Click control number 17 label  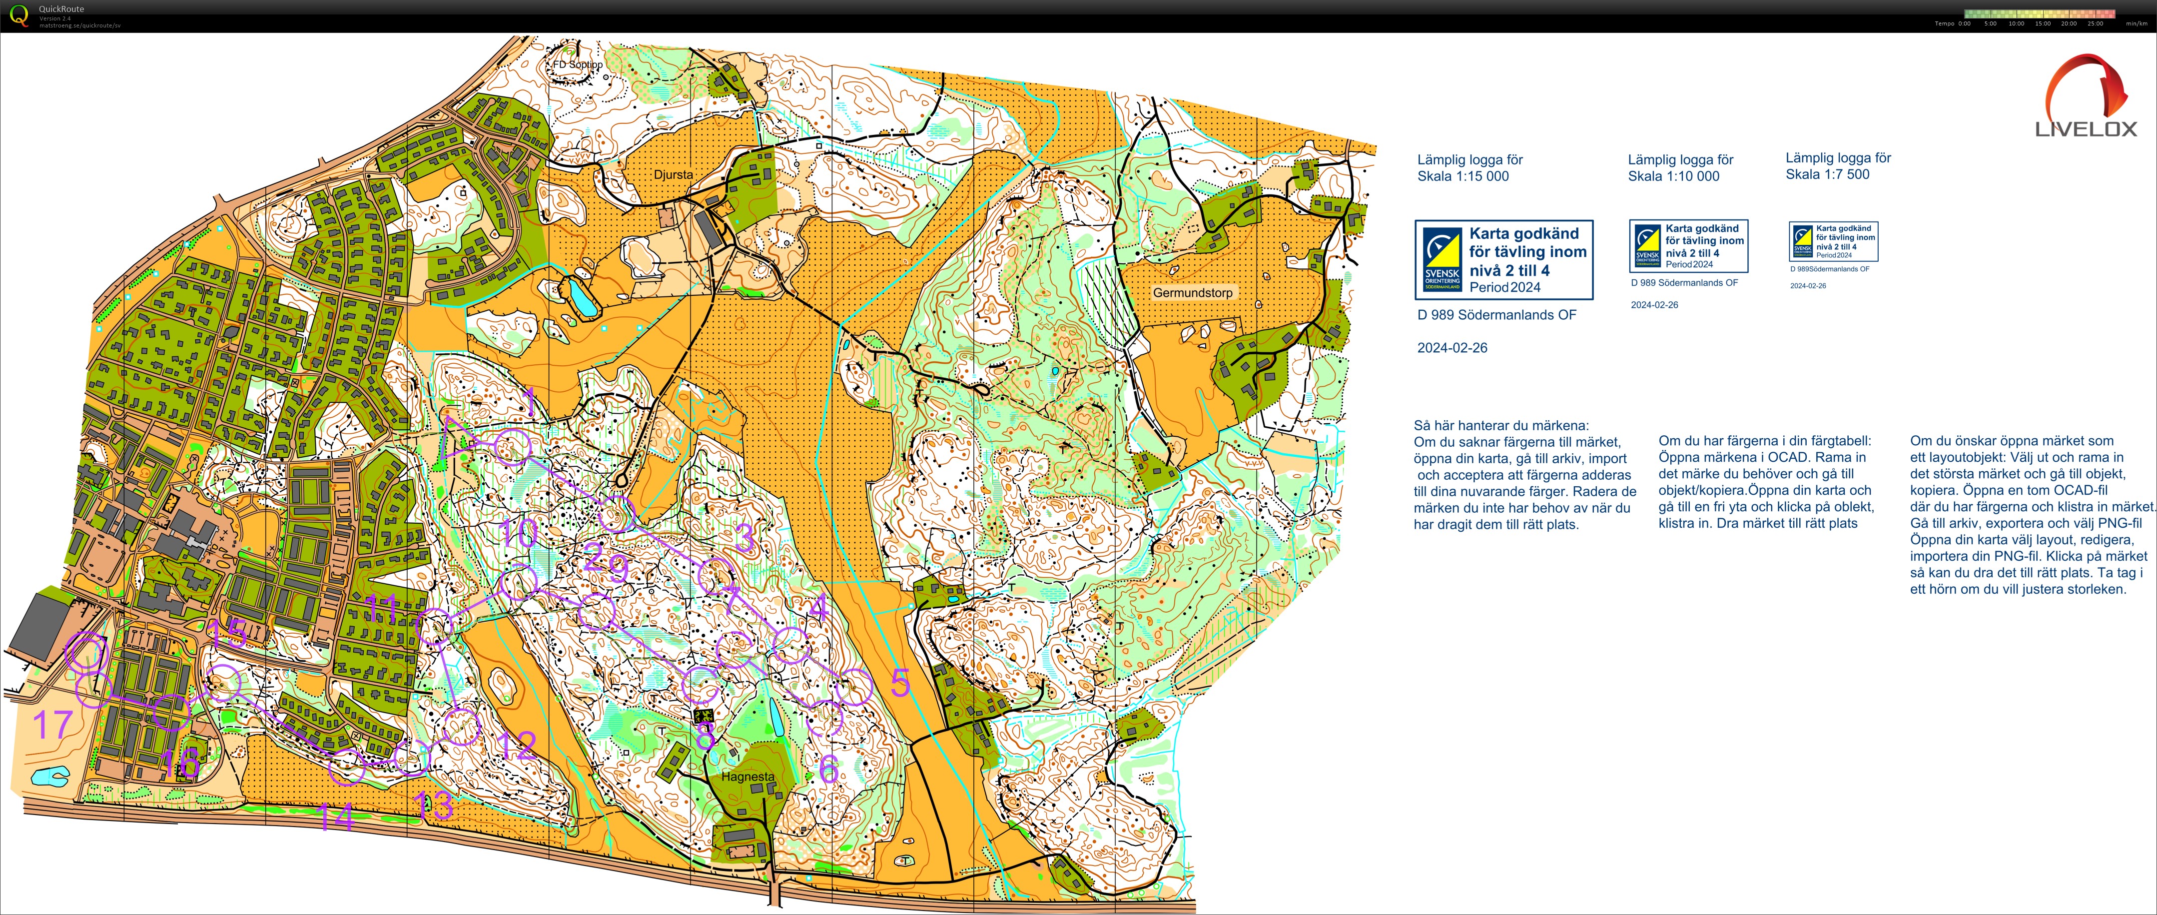tap(52, 724)
